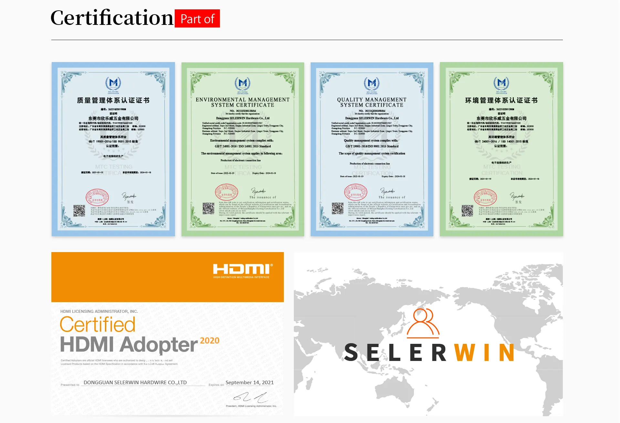Open the English Quality Management System Certificate image

coord(372,149)
